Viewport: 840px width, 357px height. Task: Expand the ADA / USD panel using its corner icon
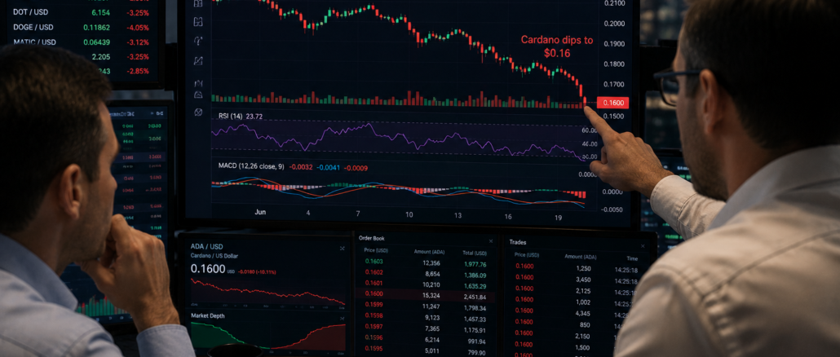coord(342,249)
